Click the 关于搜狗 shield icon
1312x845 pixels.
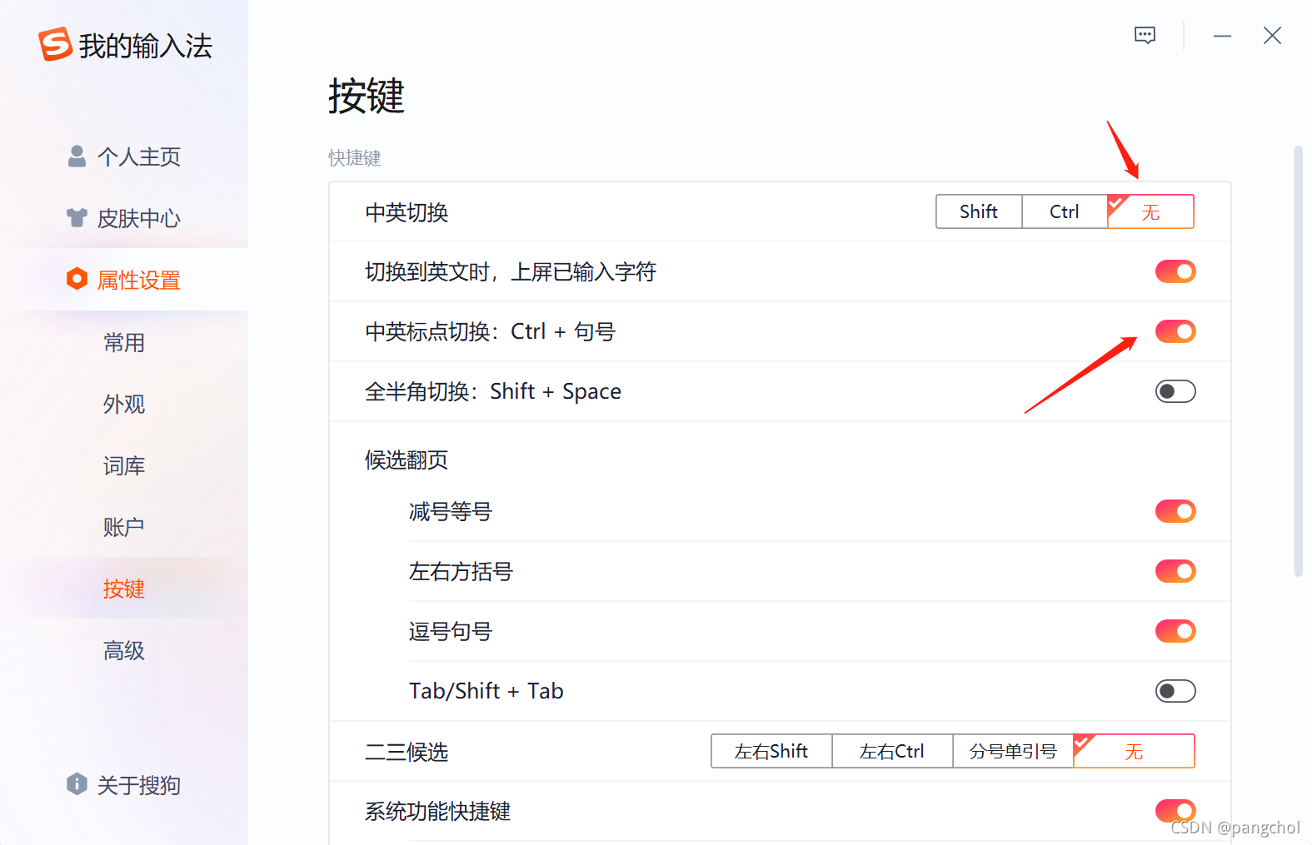(x=77, y=784)
